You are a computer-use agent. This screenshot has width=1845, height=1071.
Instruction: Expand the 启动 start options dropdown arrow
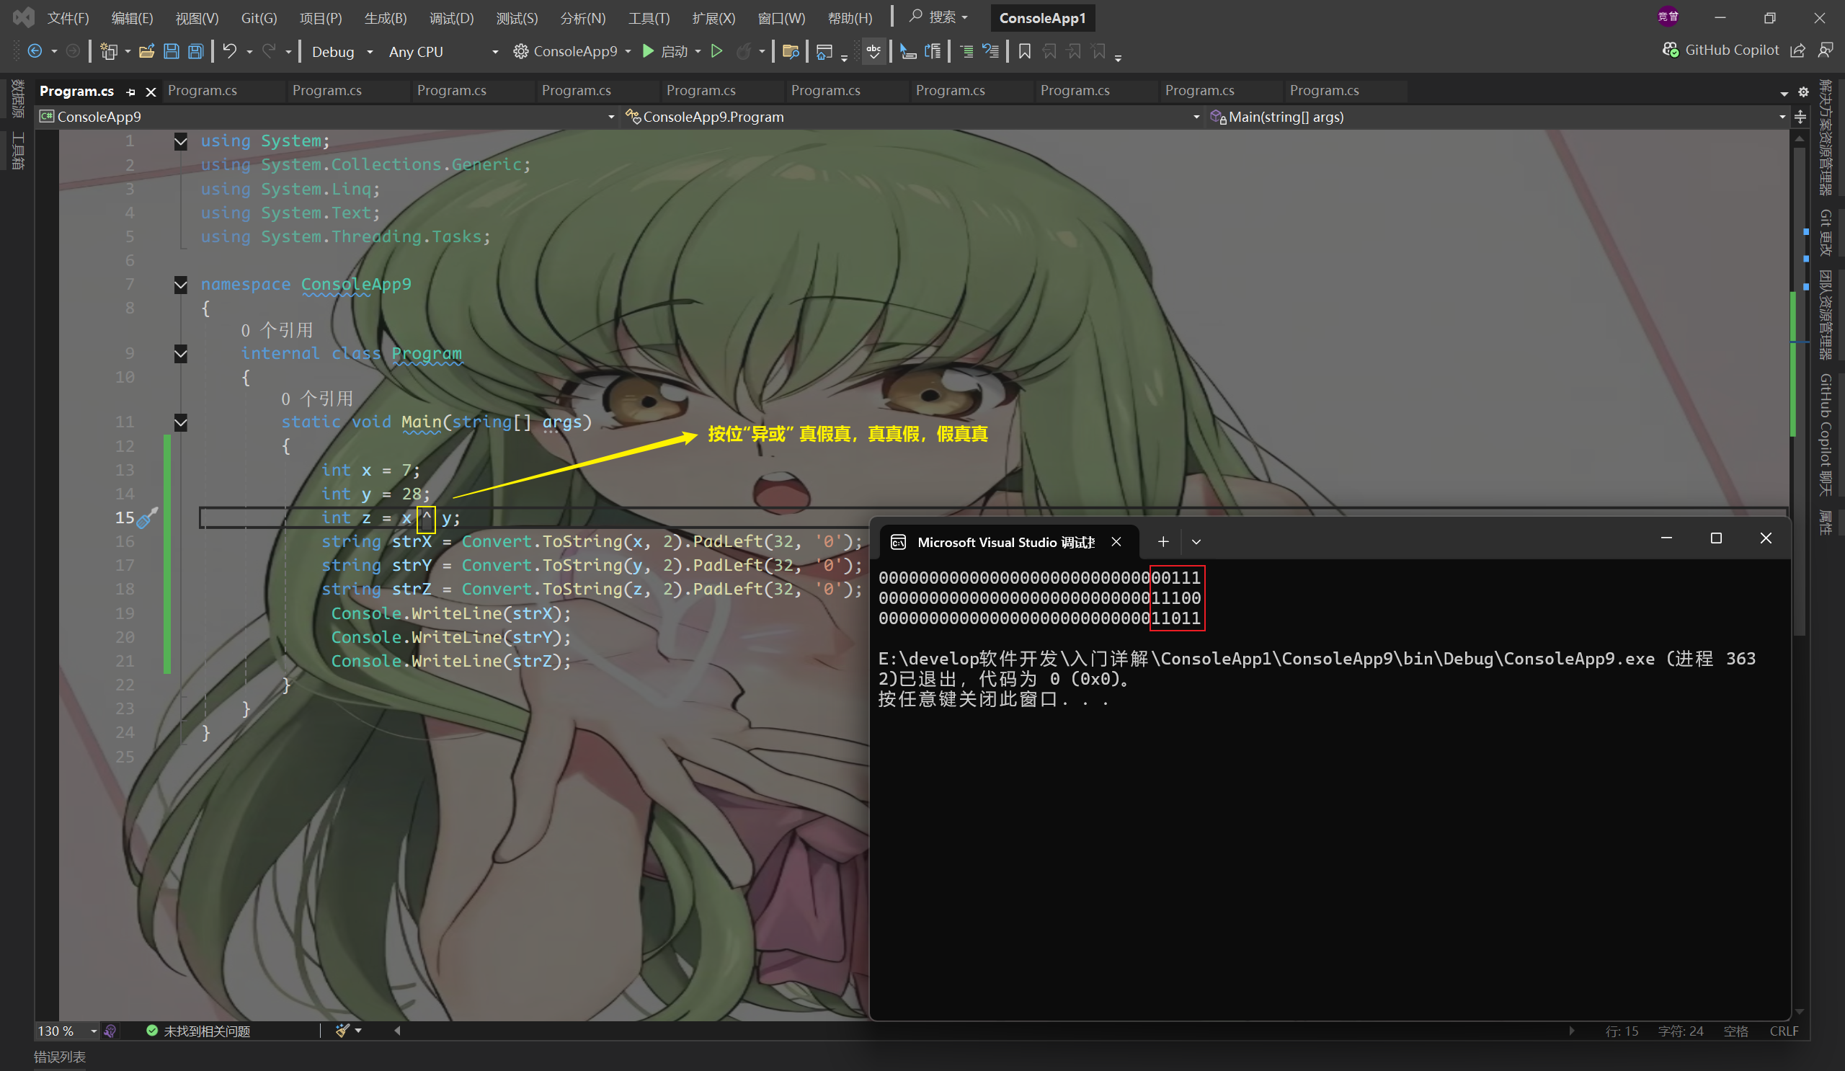pyautogui.click(x=698, y=51)
